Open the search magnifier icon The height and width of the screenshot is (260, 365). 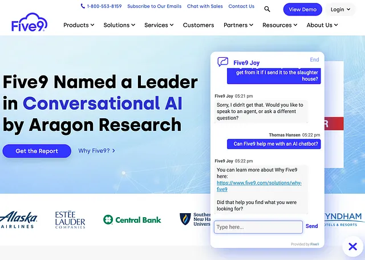click(267, 9)
